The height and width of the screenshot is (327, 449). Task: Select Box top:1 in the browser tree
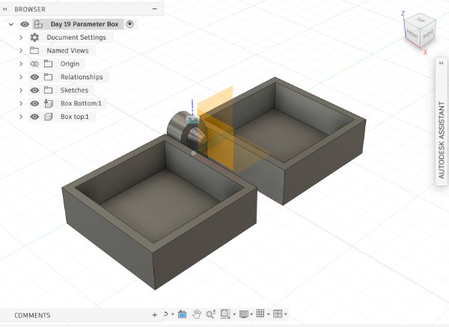(x=74, y=117)
